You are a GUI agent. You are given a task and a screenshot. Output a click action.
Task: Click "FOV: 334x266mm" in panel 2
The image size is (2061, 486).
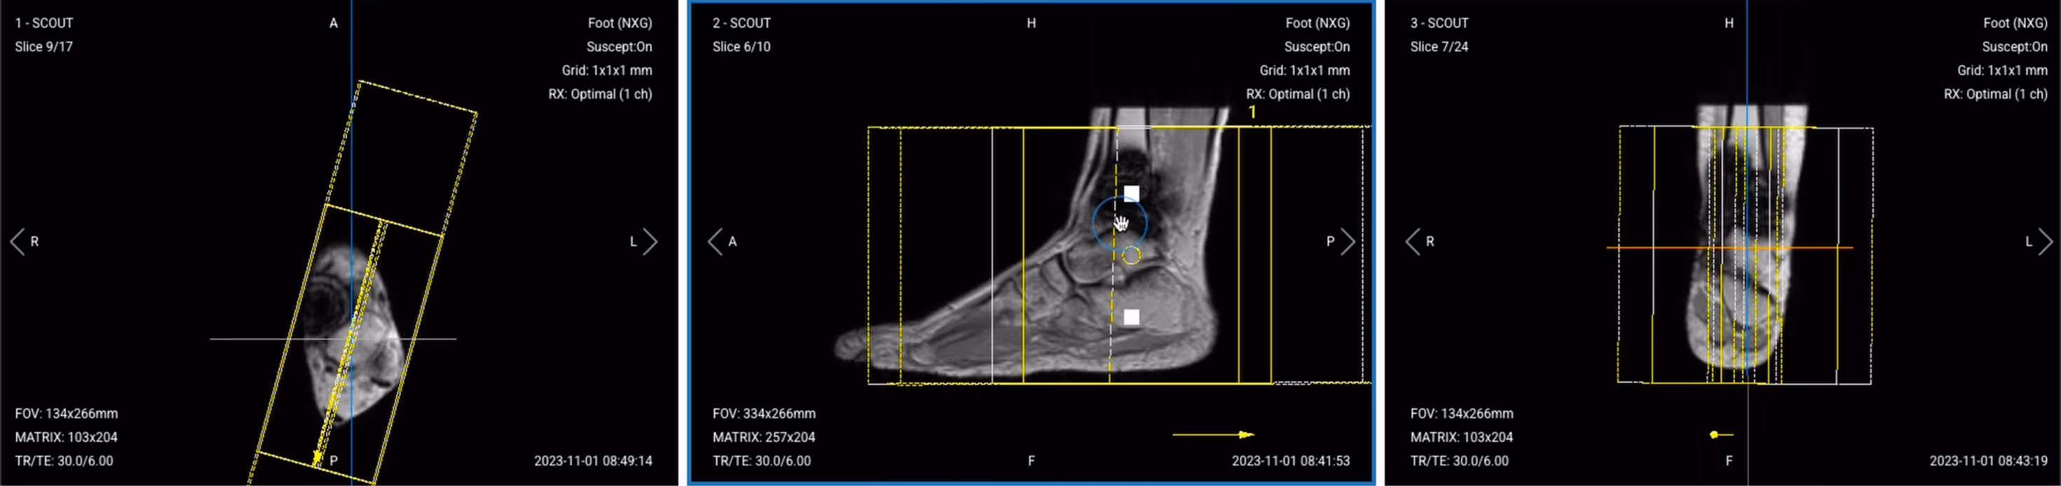764,413
